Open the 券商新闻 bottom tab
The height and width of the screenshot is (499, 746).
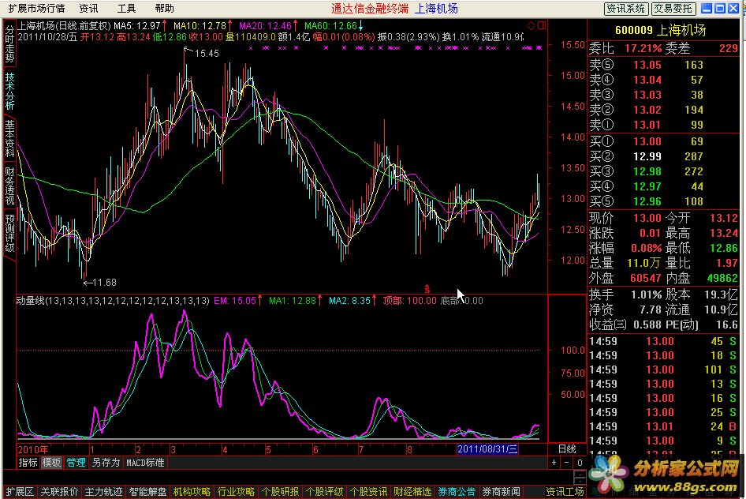click(x=501, y=491)
